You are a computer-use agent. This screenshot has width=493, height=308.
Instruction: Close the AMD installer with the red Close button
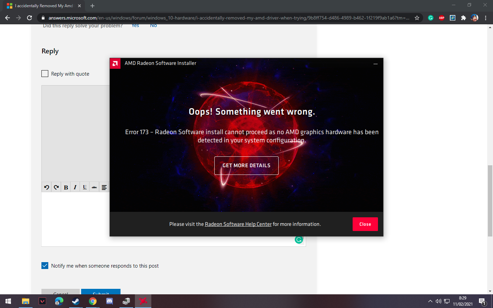click(x=365, y=224)
